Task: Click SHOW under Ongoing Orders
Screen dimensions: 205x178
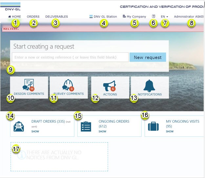Action: [x=102, y=132]
